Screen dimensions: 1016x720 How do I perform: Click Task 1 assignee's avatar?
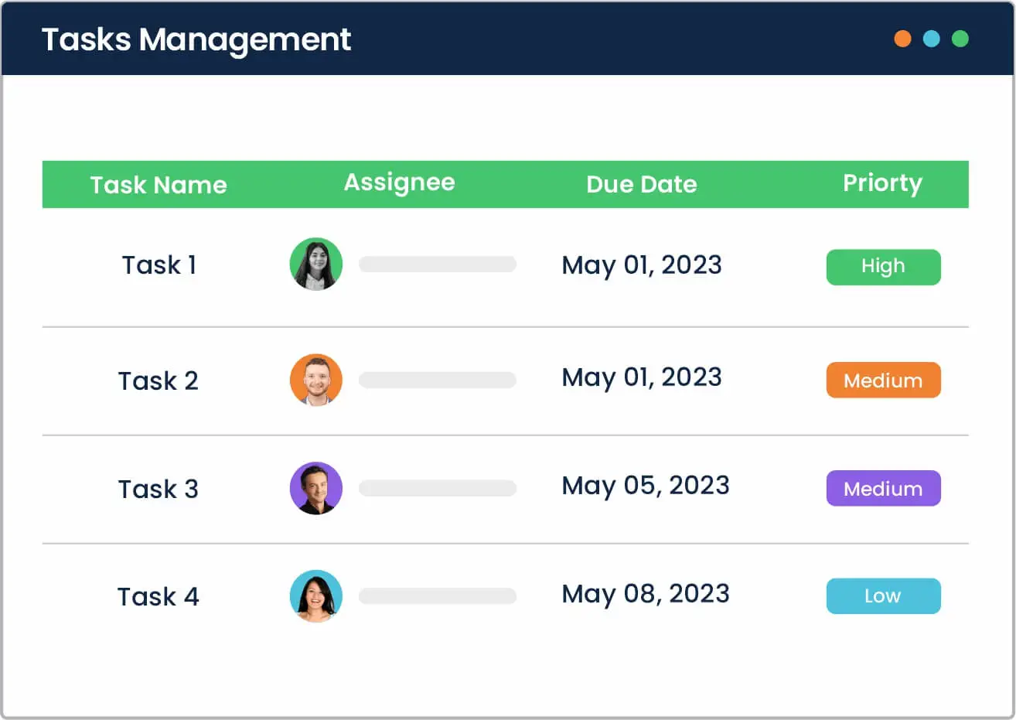(x=315, y=264)
